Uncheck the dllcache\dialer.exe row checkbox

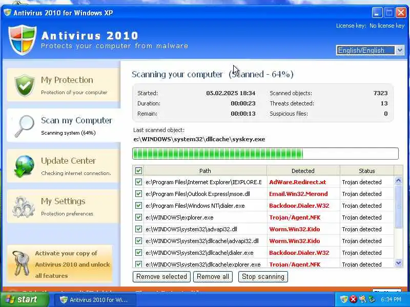coord(138,252)
